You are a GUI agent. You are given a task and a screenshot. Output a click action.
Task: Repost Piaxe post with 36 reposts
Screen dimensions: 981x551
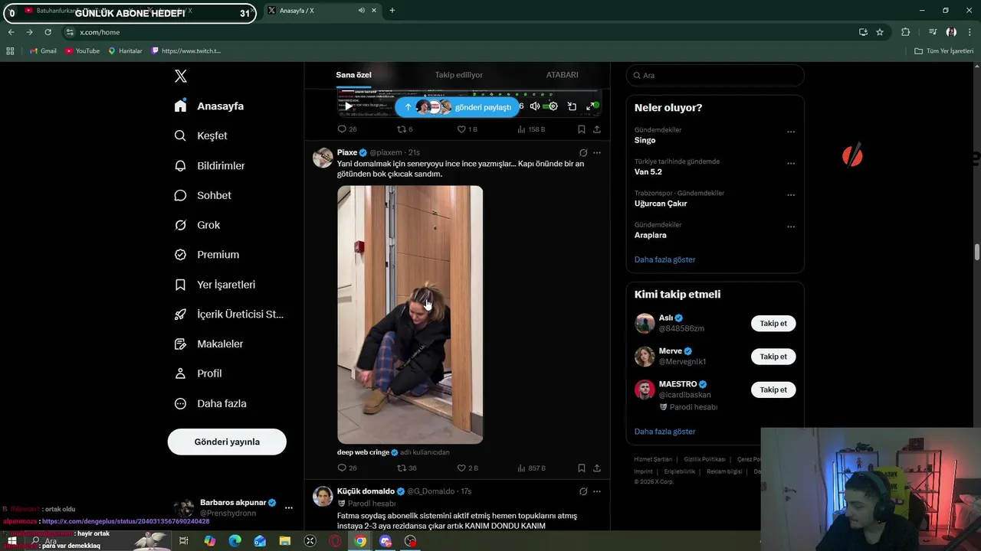pyautogui.click(x=406, y=468)
